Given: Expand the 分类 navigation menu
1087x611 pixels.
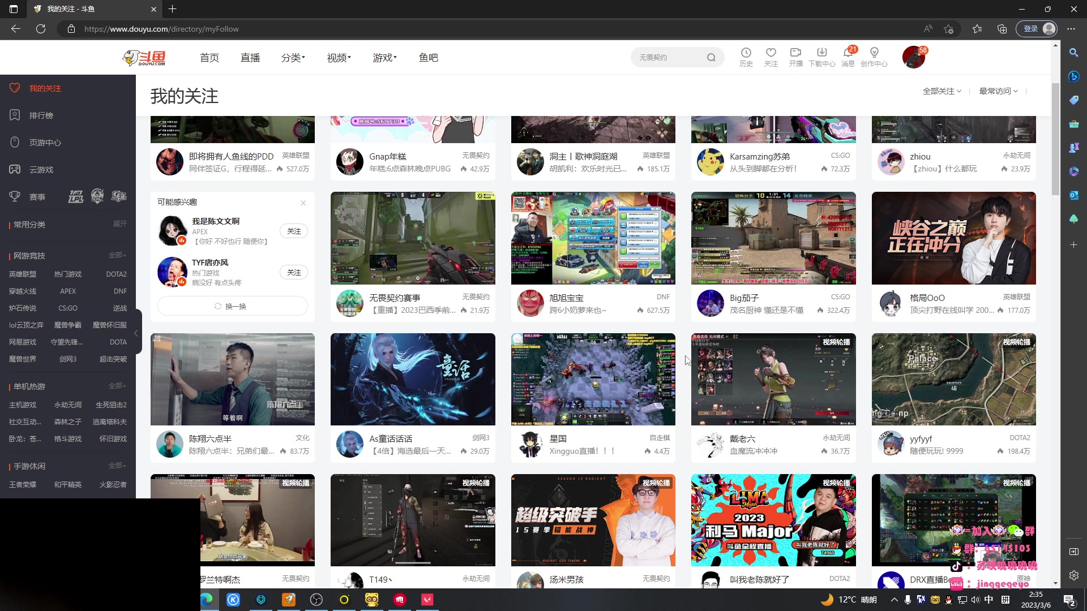Looking at the screenshot, I should [x=293, y=58].
